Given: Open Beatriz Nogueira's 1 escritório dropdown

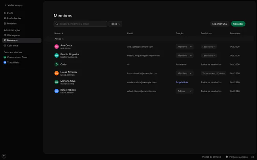Looking at the screenshot, I should point(209,56).
